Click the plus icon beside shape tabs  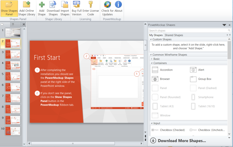(230, 35)
